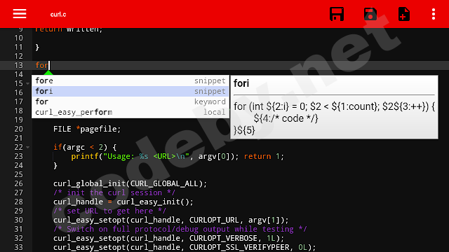
Task: Choose the 'for' keyword suggestion
Action: point(130,101)
